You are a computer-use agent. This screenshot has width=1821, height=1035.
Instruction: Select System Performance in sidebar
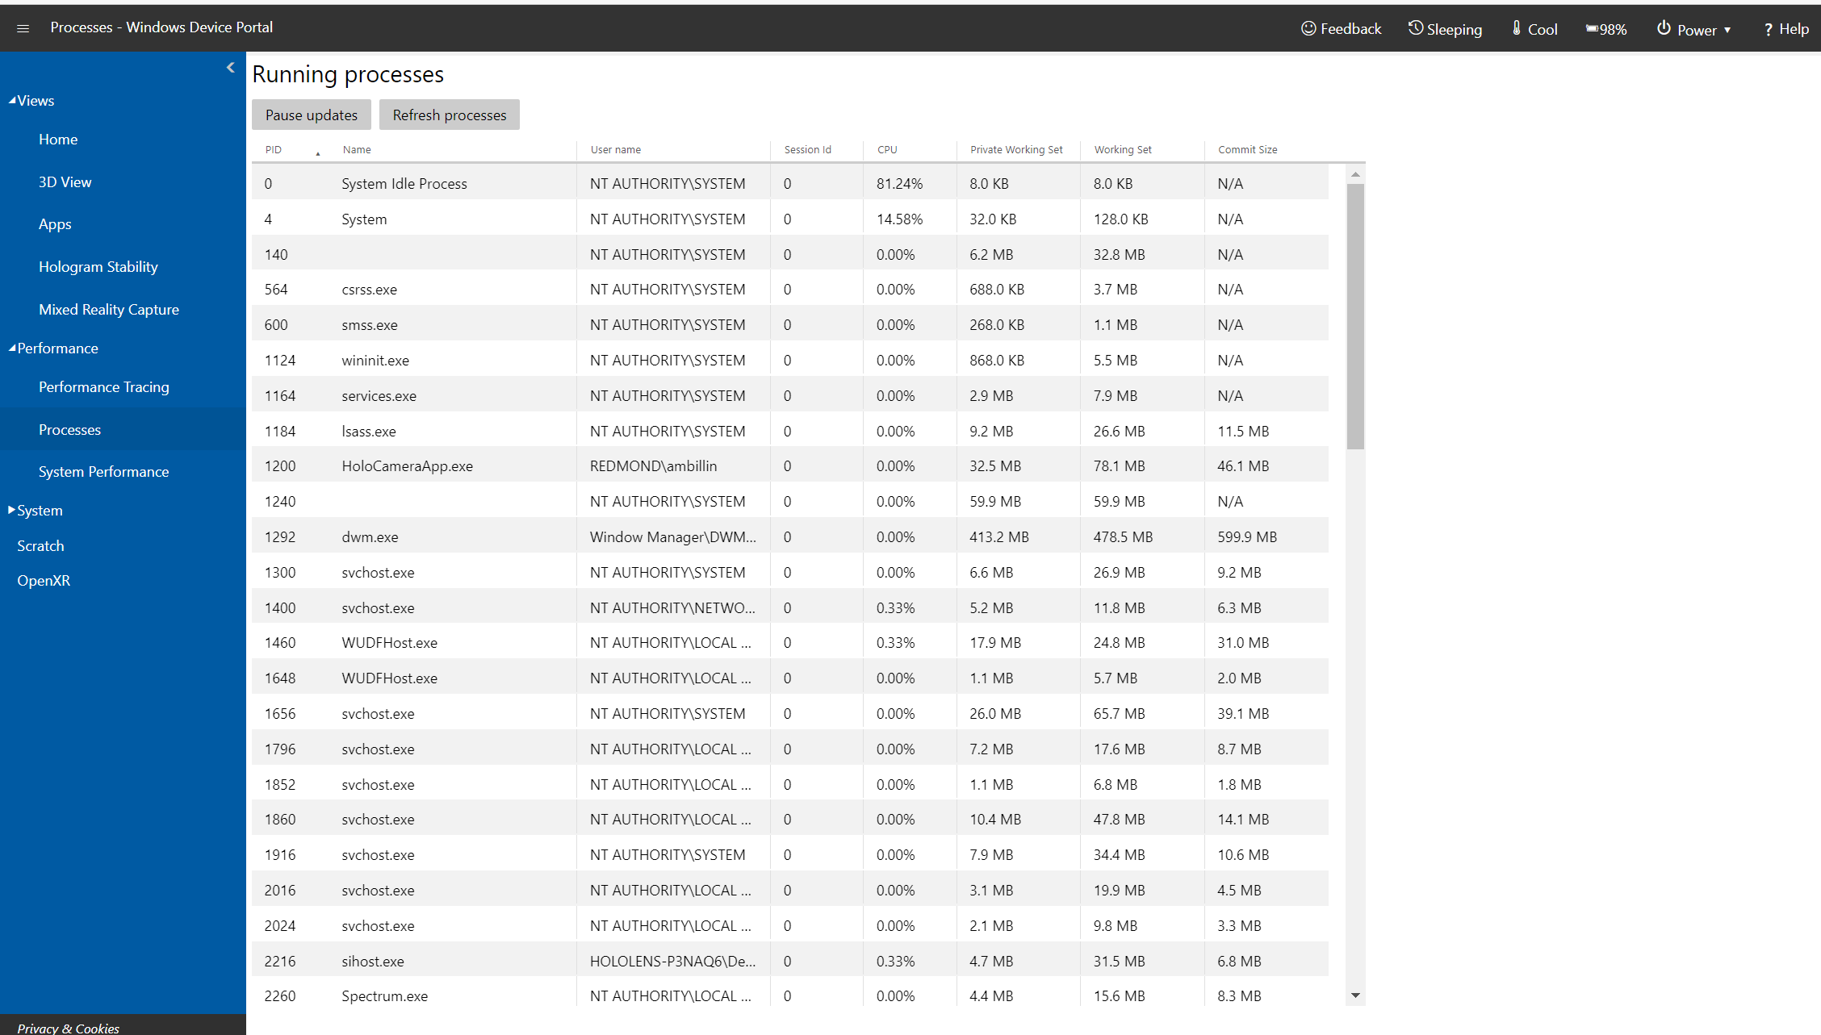pos(104,471)
